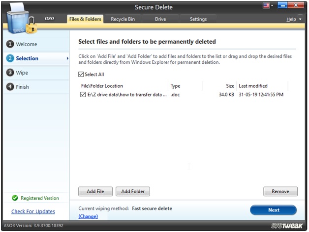Click the Remove button
309x232 pixels.
click(280, 191)
